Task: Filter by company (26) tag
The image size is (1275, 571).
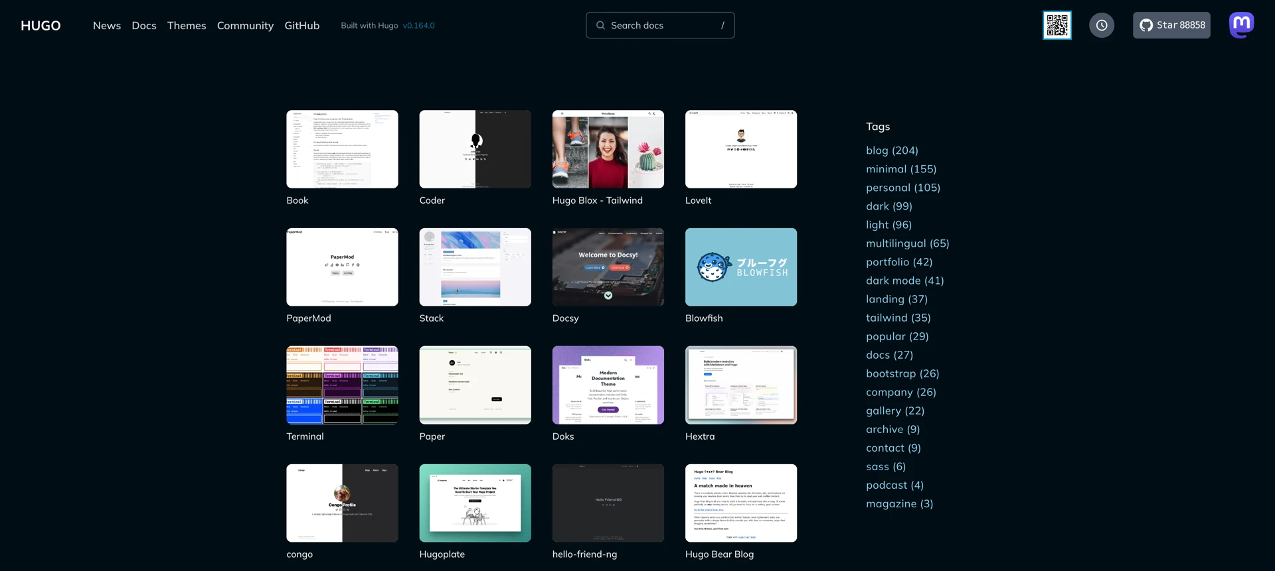Action: (x=901, y=392)
